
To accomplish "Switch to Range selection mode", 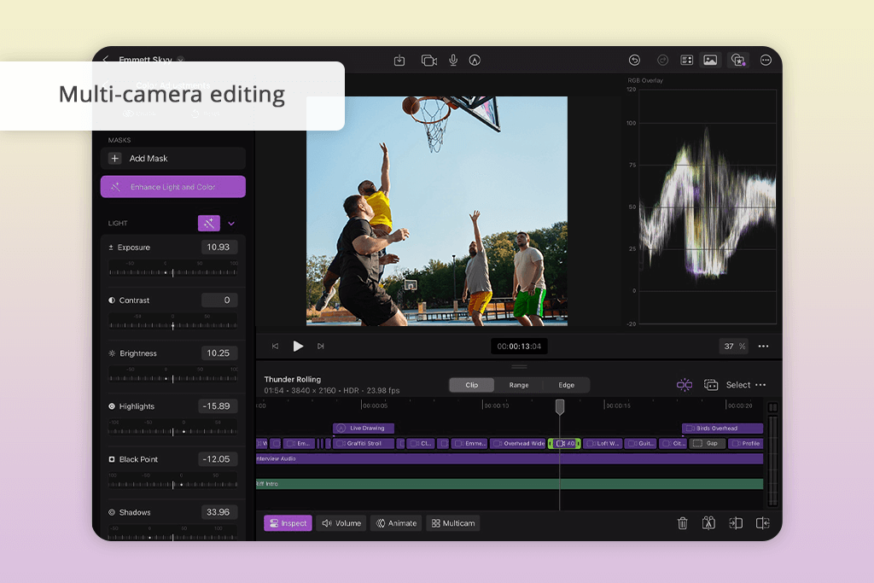I will 519,385.
